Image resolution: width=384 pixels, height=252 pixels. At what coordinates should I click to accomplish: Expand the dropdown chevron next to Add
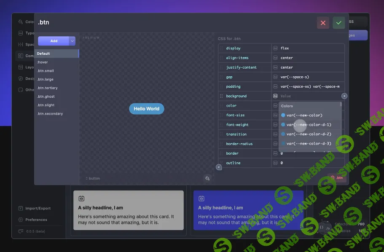point(72,41)
